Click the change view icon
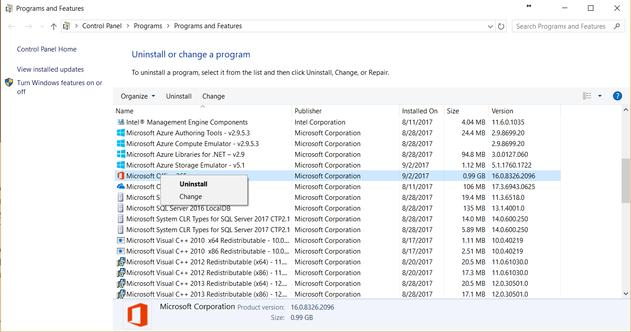This screenshot has width=631, height=332. (587, 96)
